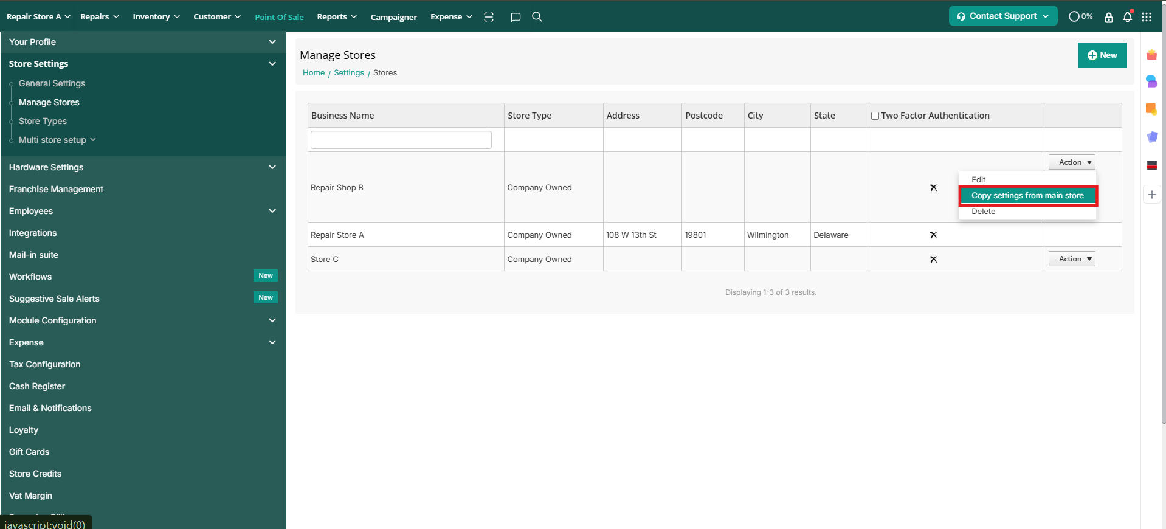The width and height of the screenshot is (1166, 529).
Task: Open Campaigner in the top navigation
Action: [x=393, y=17]
